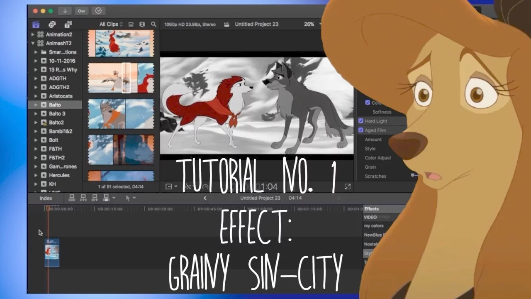
Task: Select the Effects browser header
Action: tap(372, 209)
